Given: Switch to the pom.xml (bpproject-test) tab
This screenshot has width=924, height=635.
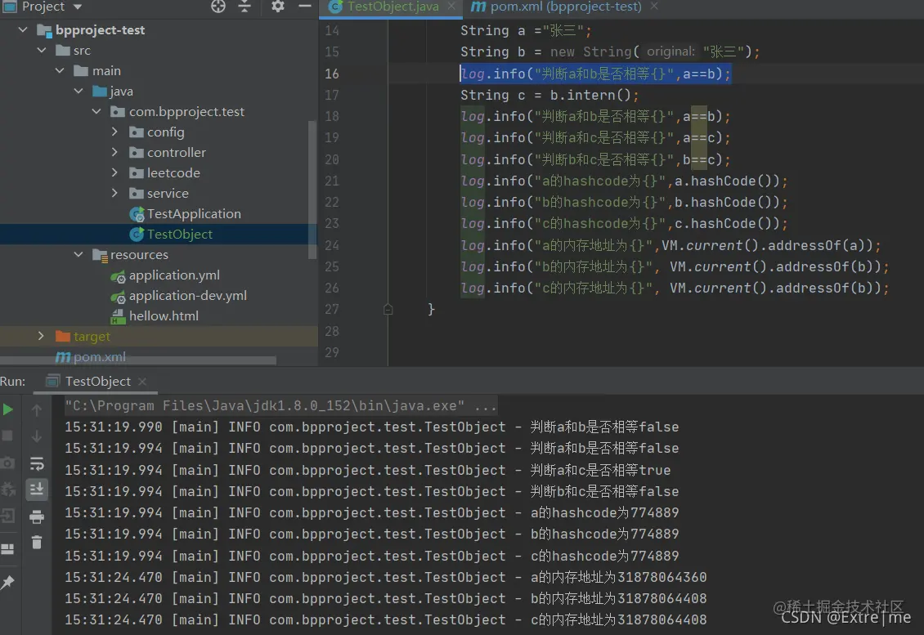Looking at the screenshot, I should 564,7.
